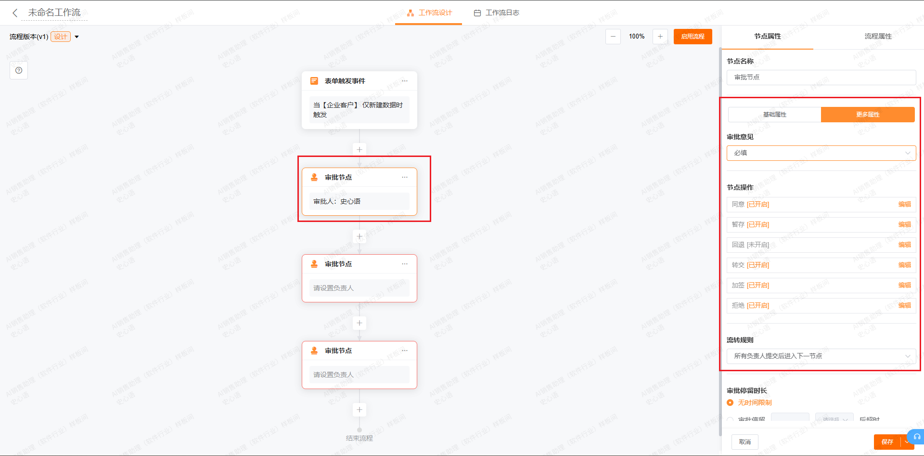Open the 表单触发事件 node's ellipsis menu
The image size is (924, 456).
pos(404,81)
